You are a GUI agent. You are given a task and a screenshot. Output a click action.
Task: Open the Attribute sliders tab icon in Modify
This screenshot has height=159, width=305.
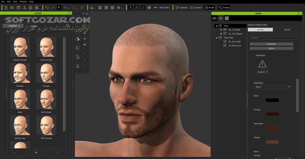[x=214, y=18]
